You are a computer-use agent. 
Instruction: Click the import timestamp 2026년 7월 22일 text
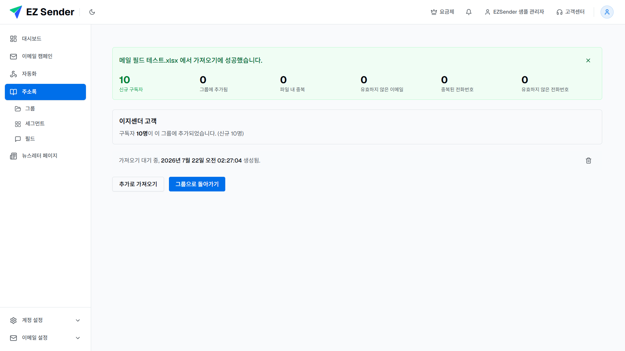[x=201, y=161]
